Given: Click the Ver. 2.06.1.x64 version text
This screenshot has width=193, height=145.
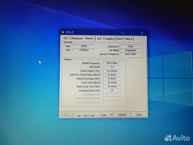Looking at the screenshot, I should tap(86, 116).
